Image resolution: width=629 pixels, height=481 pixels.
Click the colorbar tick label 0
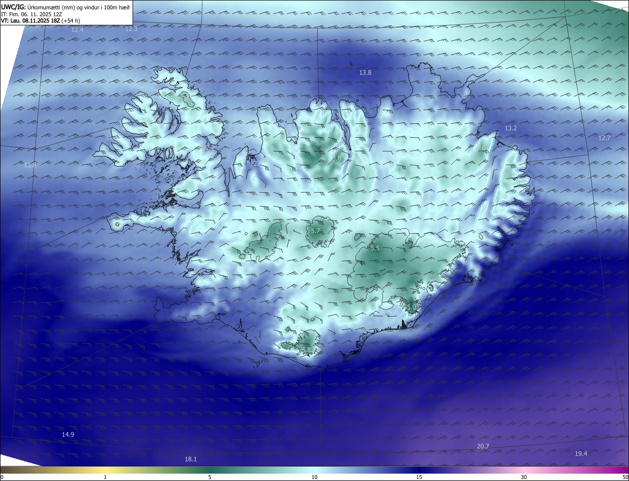coord(1,477)
